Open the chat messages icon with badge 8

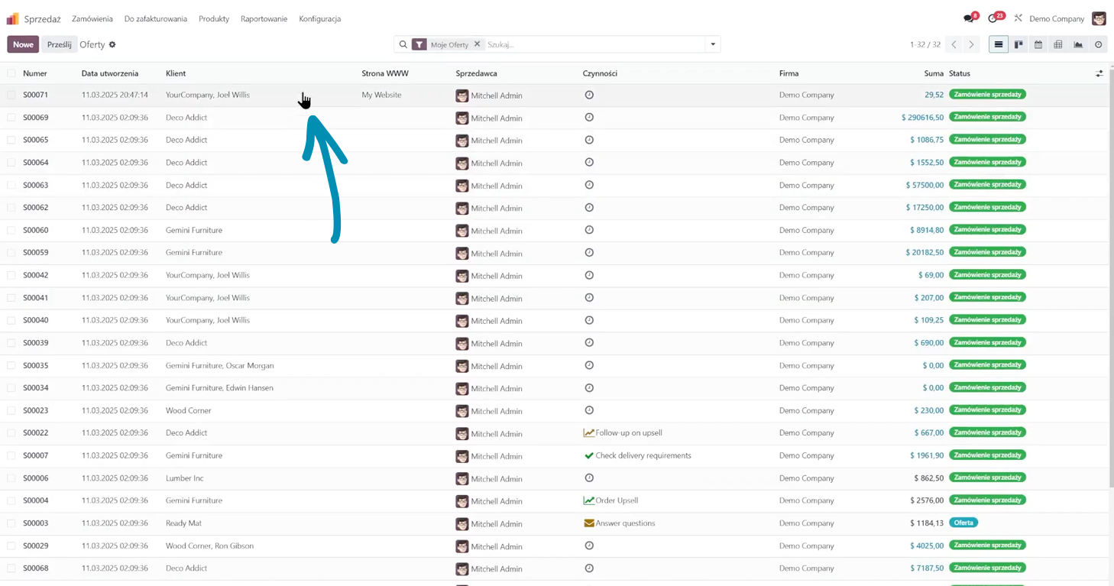[969, 18]
